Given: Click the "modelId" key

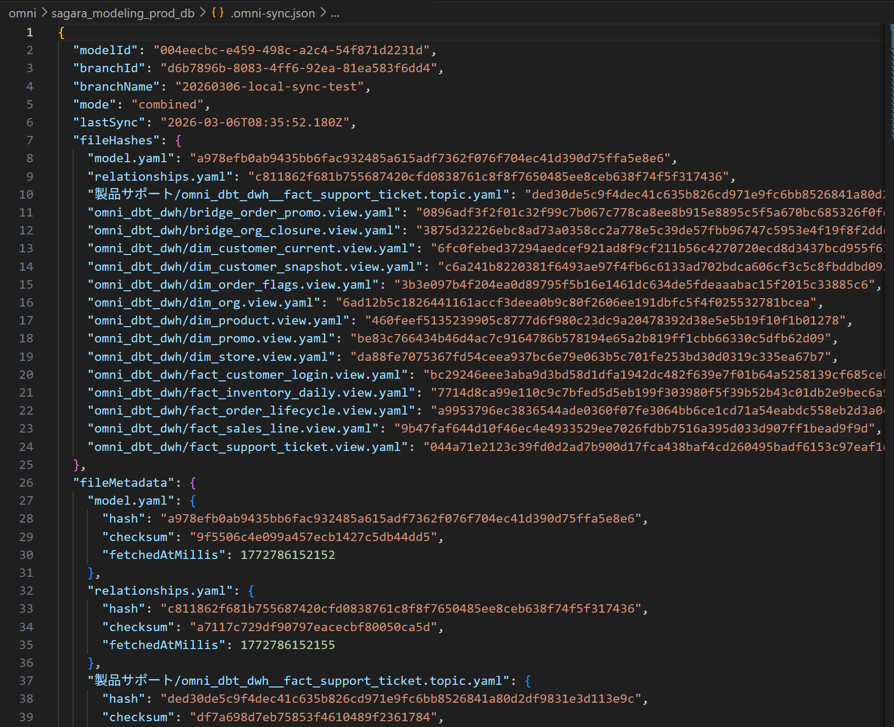Looking at the screenshot, I should click(x=105, y=51).
